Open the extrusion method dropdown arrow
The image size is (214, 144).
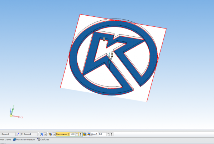54,134
